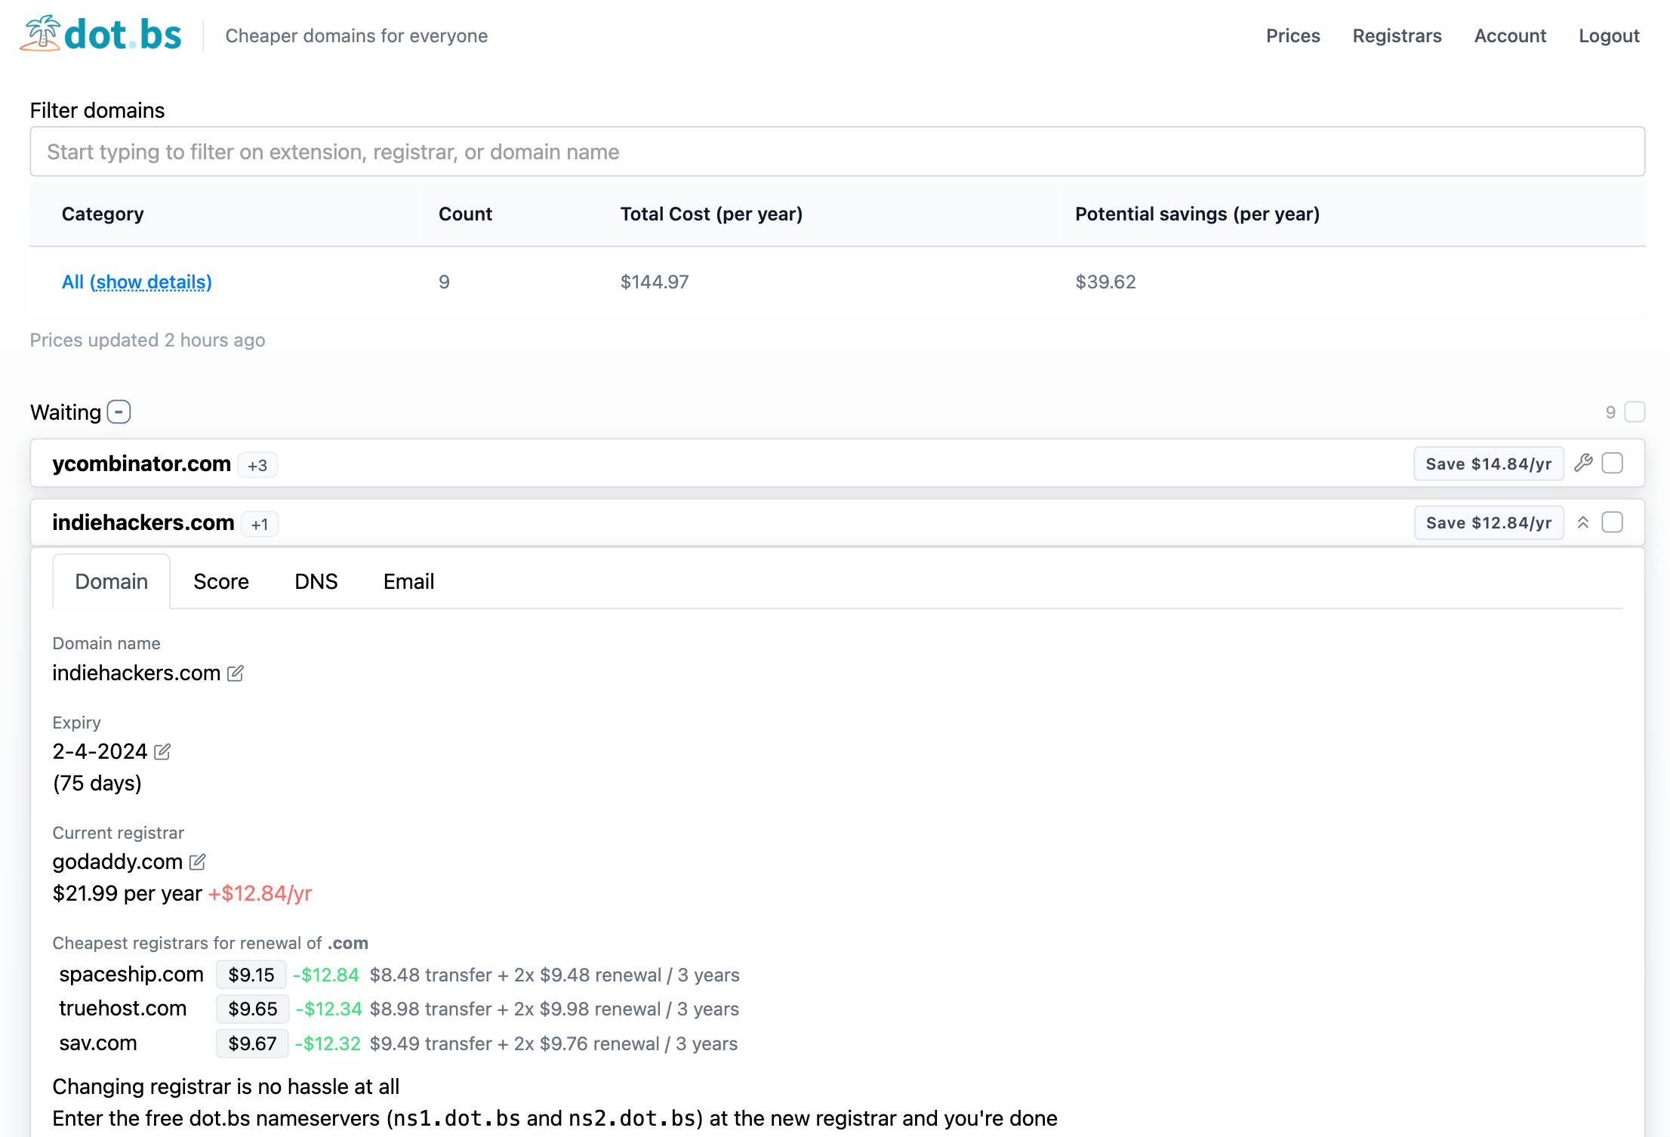Click the Prices menu item
The width and height of the screenshot is (1670, 1137).
coord(1293,35)
